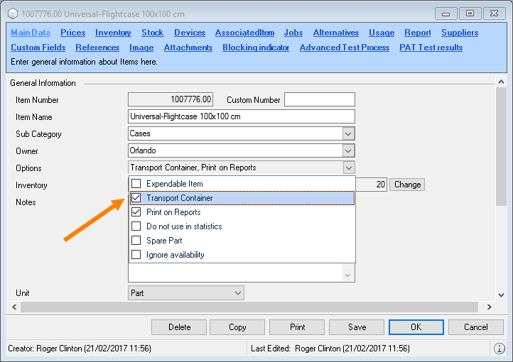513x362 pixels.
Task: Click the Item Name text field
Action: [x=241, y=117]
